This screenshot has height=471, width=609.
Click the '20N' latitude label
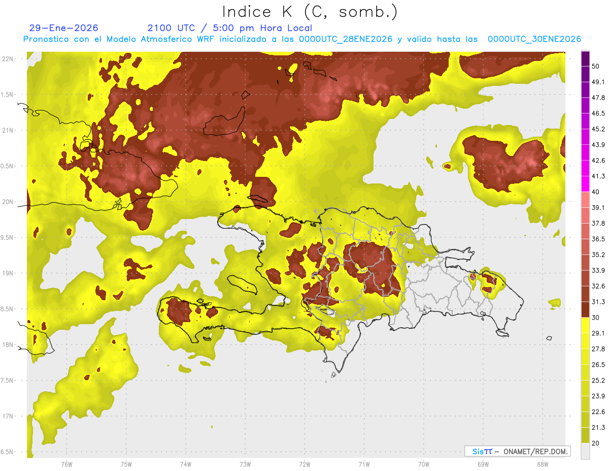click(x=9, y=202)
